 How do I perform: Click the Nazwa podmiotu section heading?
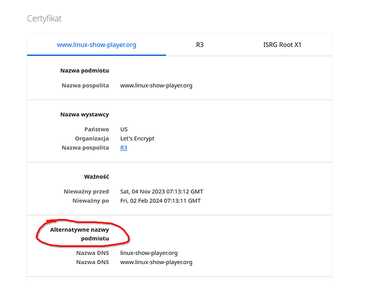tap(84, 70)
